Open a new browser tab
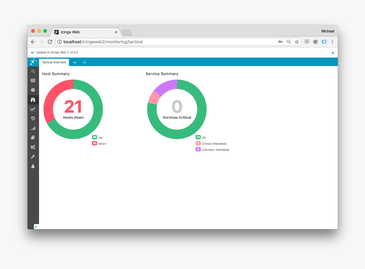This screenshot has width=365, height=269. coord(126,32)
